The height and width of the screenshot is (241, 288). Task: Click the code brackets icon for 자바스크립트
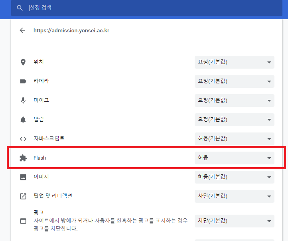23,139
